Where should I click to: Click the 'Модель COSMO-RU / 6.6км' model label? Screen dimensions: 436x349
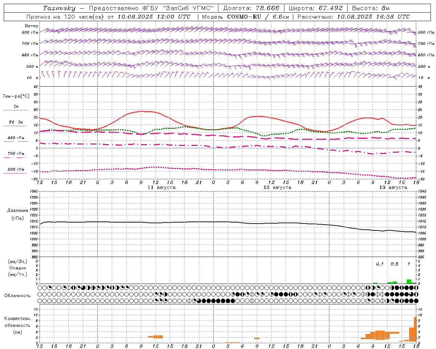[x=246, y=17]
